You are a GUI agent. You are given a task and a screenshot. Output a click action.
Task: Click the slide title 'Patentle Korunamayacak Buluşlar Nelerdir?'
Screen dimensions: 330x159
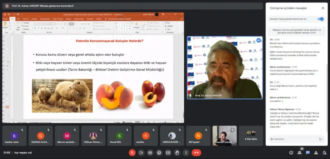[x=110, y=41]
